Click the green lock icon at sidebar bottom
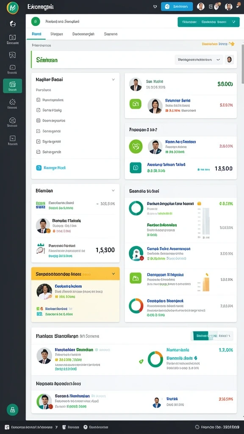 click(12, 410)
